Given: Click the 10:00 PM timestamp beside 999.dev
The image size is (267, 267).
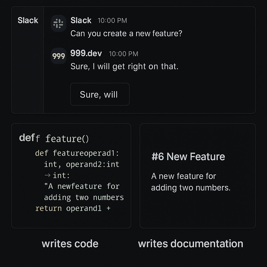Looking at the screenshot, I should [124, 54].
